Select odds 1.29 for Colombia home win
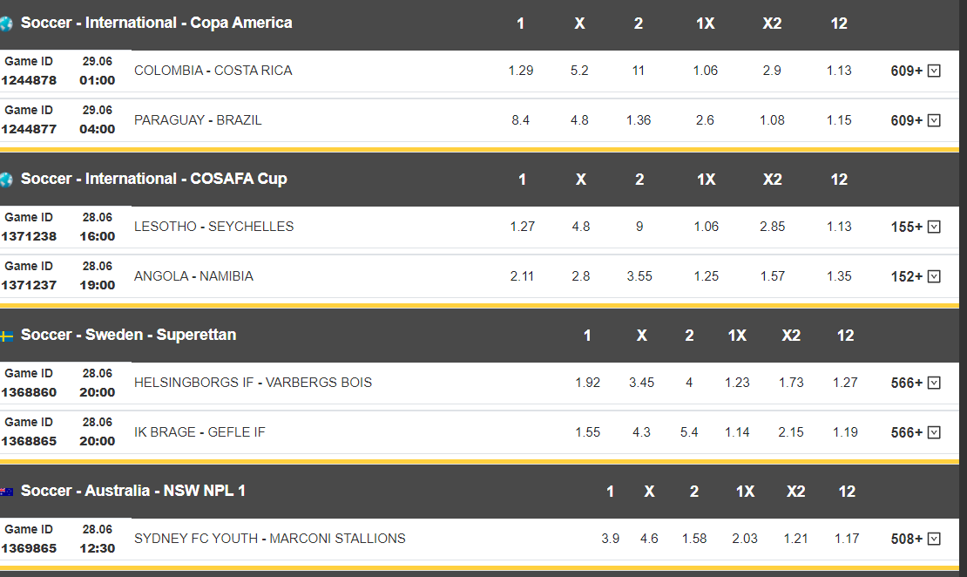The width and height of the screenshot is (967, 577). [520, 71]
